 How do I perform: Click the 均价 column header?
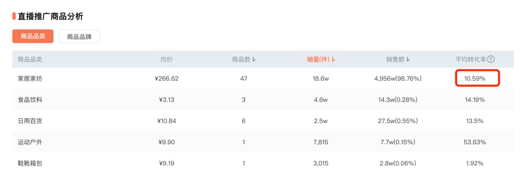[167, 60]
